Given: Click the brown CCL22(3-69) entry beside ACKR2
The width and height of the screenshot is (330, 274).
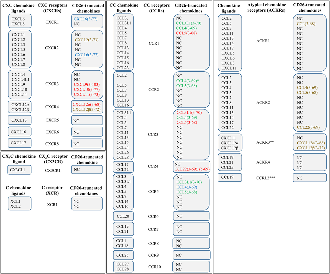Looking at the screenshot, I should (x=308, y=127).
